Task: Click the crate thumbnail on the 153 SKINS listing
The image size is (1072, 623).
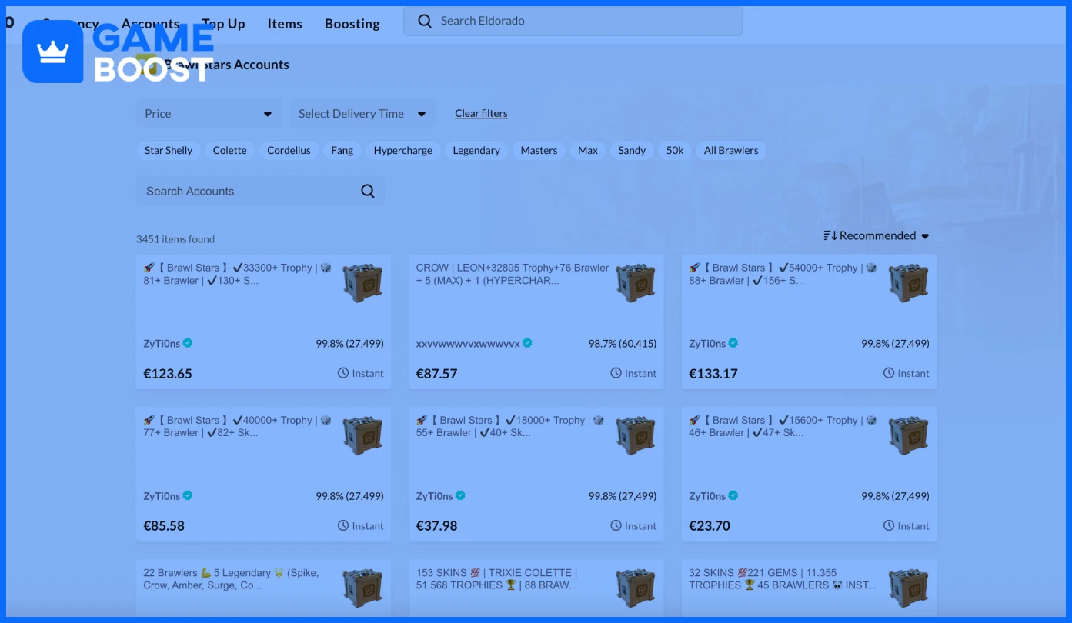Action: [636, 588]
